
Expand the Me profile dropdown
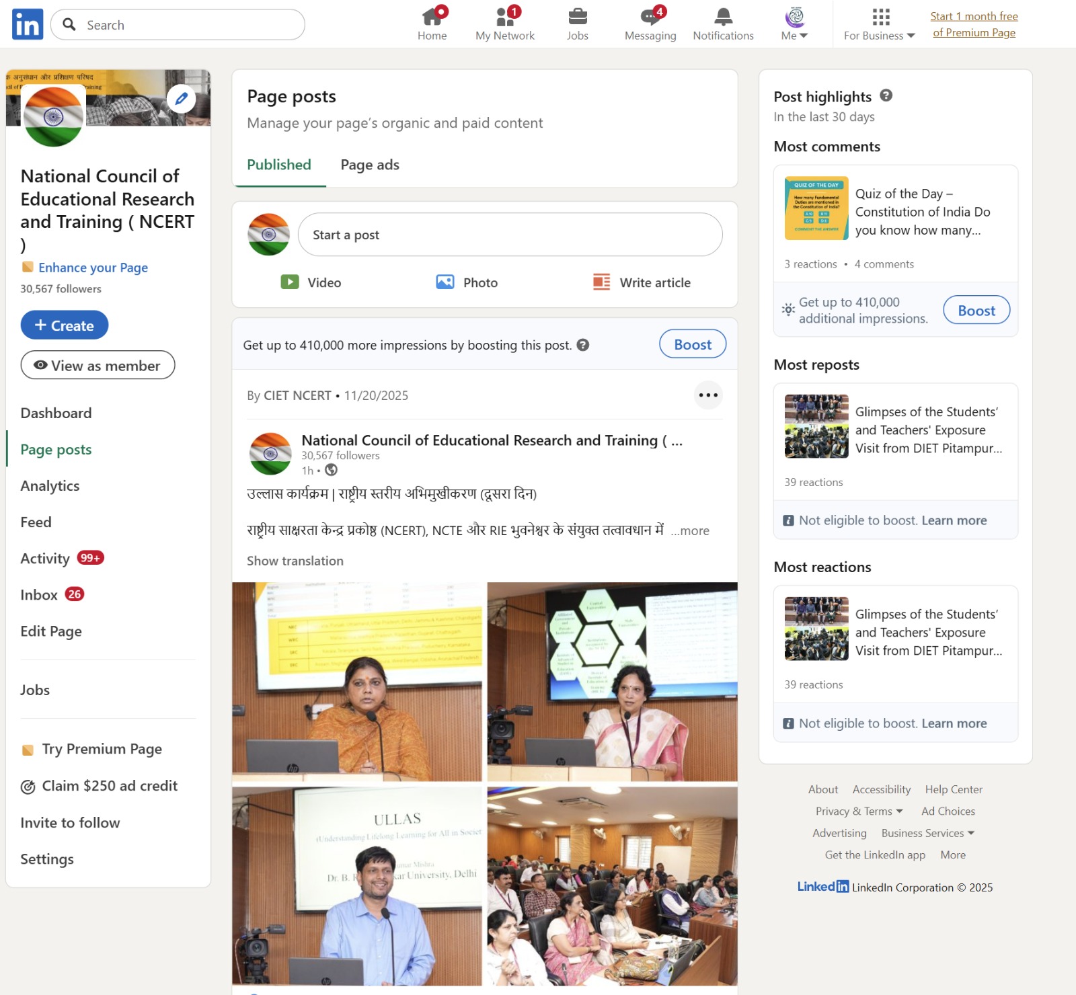[x=794, y=24]
